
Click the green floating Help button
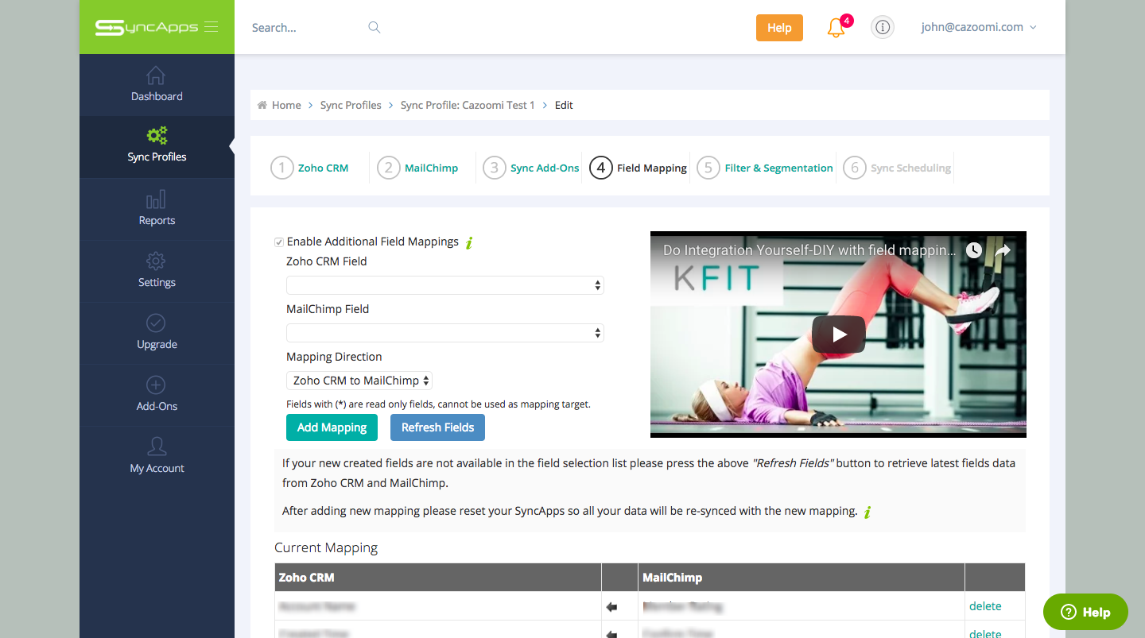1085,612
